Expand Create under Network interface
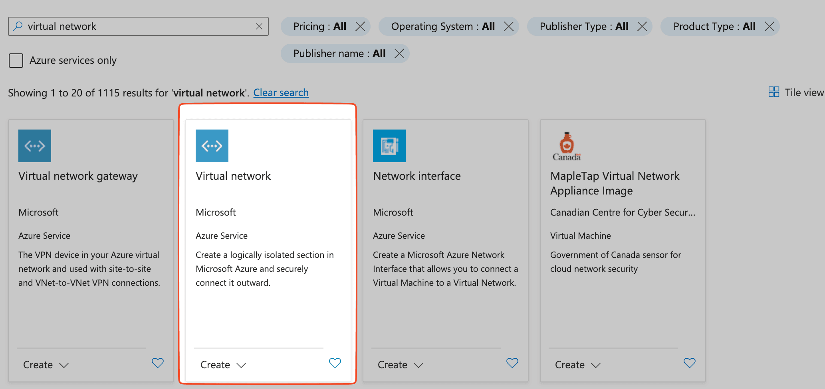The height and width of the screenshot is (389, 825). (x=401, y=365)
